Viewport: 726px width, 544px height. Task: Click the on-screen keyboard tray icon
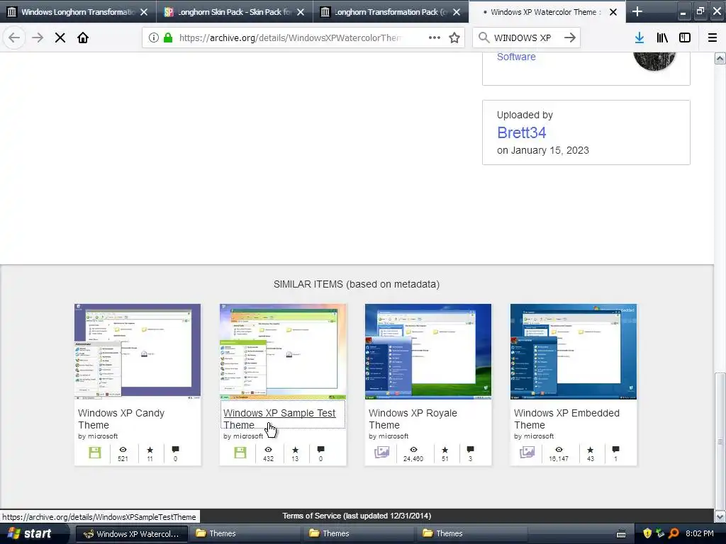[621, 534]
